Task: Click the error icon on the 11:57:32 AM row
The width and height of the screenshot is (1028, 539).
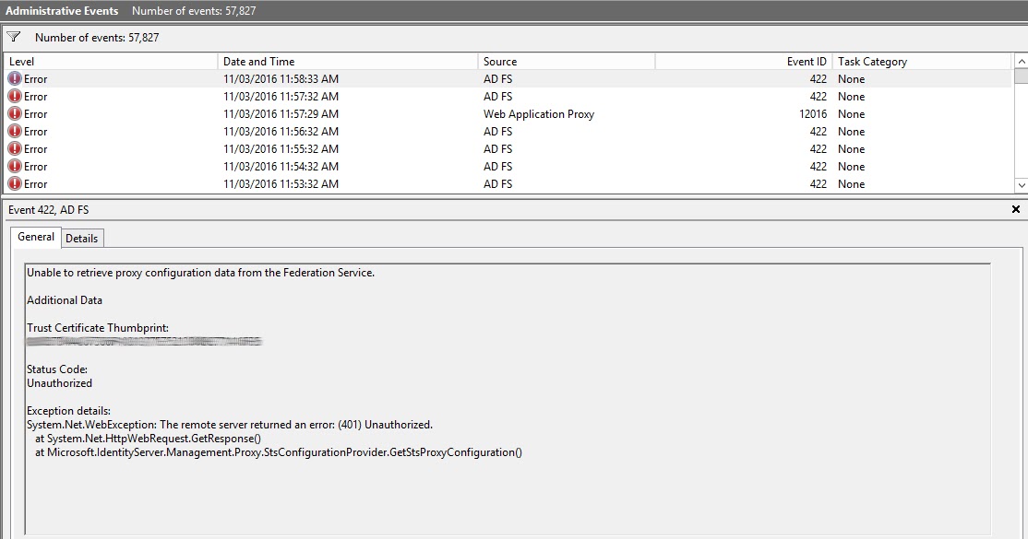Action: click(x=12, y=96)
